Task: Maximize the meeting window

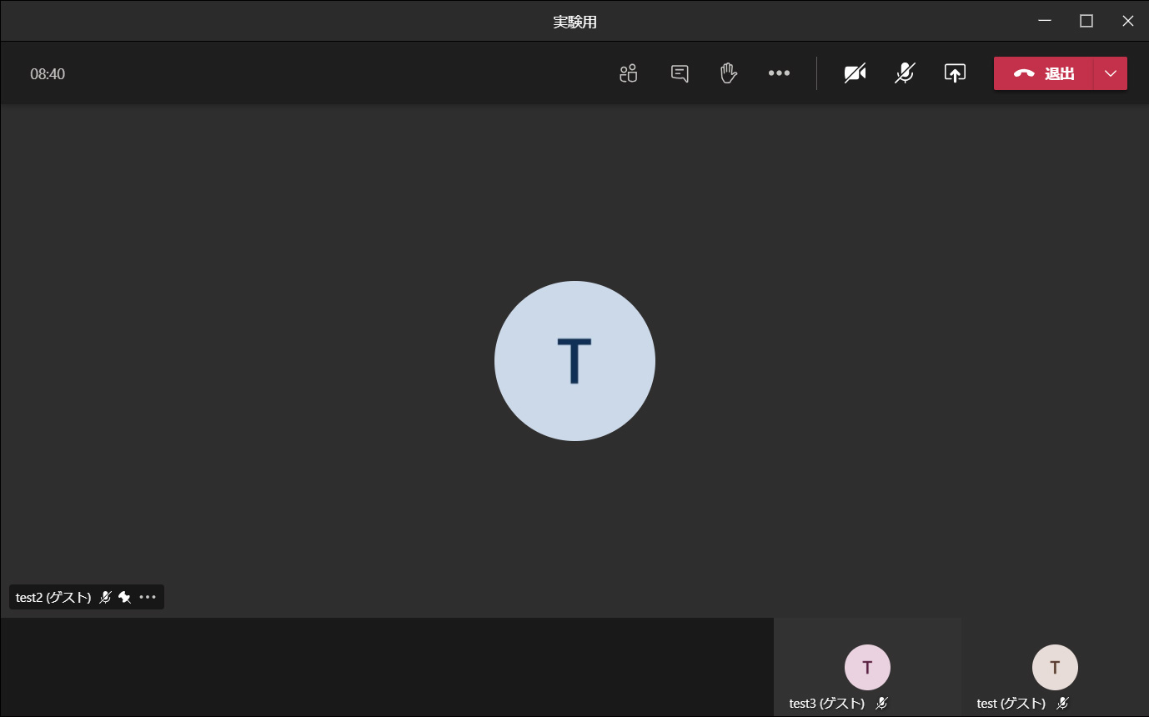Action: pyautogui.click(x=1086, y=21)
